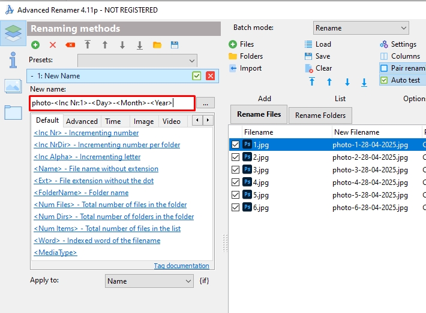The image size is (426, 313).
Task: Enable the Pair renaming checkbox
Action: point(384,68)
